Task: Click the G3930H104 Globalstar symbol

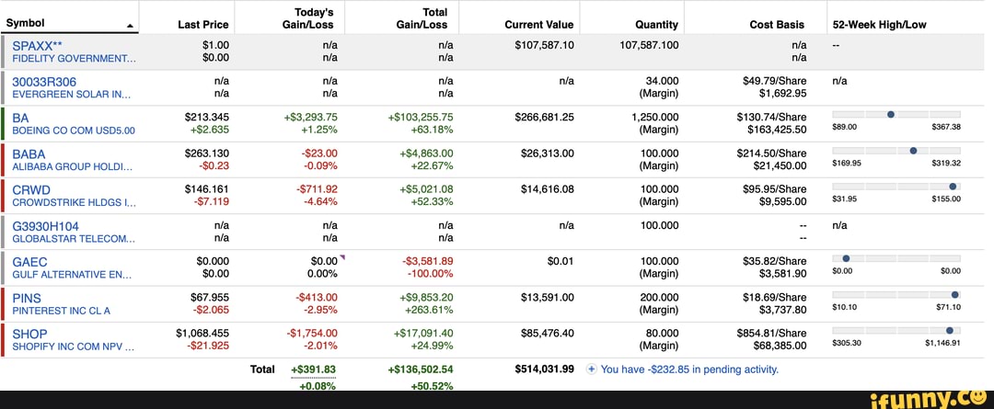Action: pos(45,225)
